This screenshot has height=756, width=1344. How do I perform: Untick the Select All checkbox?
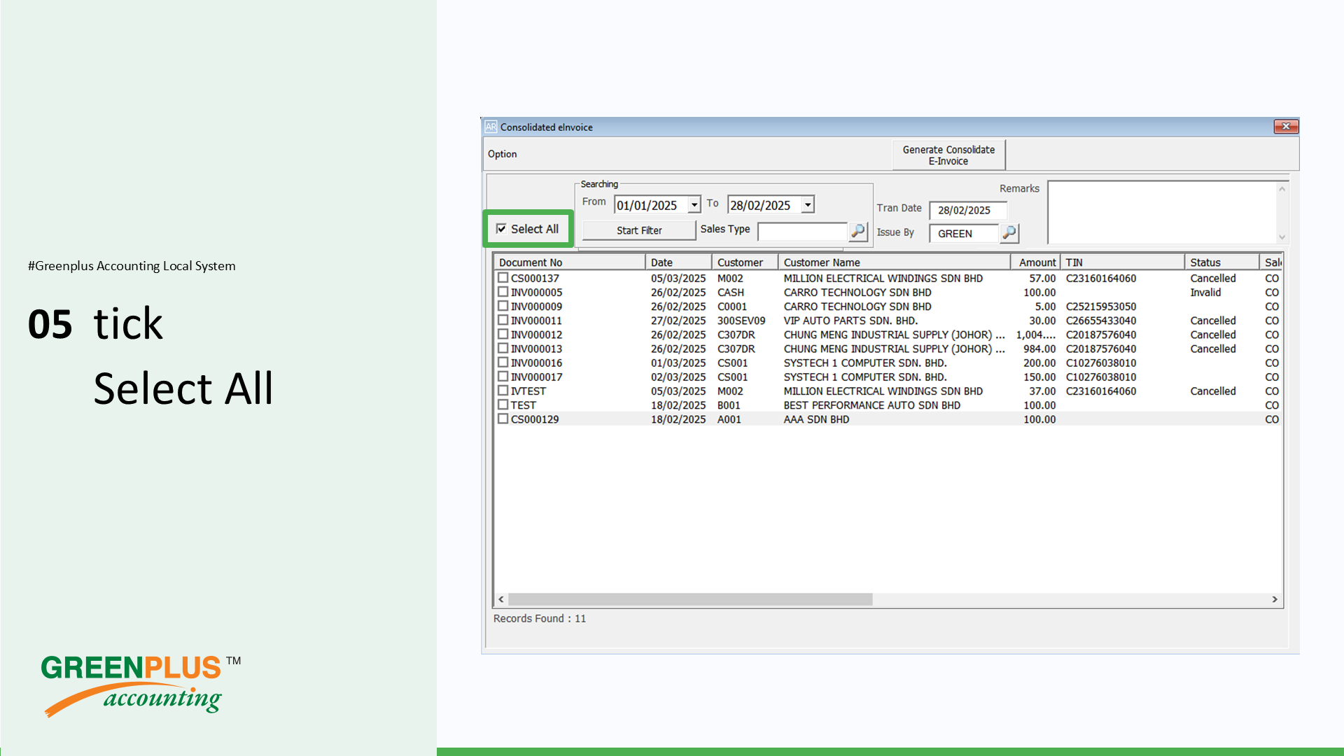tap(501, 229)
